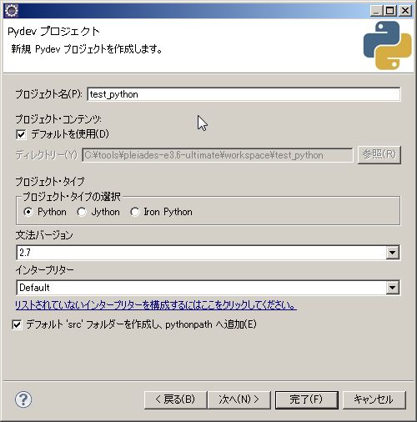The width and height of the screenshot is (417, 422).
Task: Open link to configure unlisted interpreter
Action: click(x=156, y=305)
